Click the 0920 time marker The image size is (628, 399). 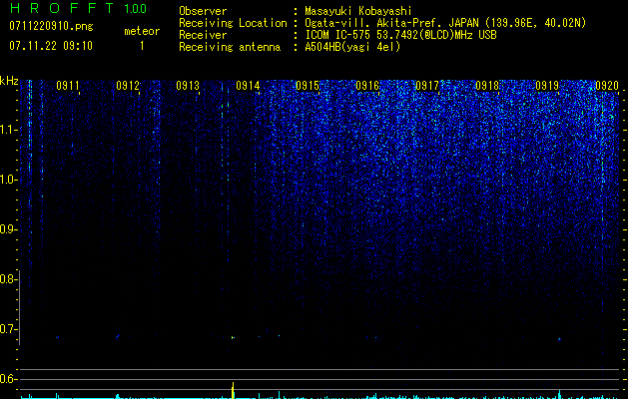point(607,86)
